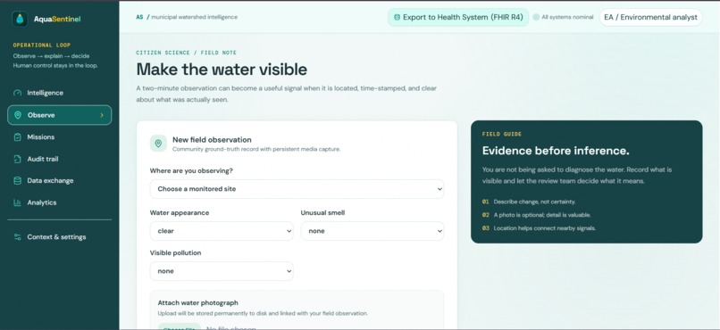This screenshot has width=720, height=330.
Task: Navigate to Data exchange
Action: click(x=59, y=180)
